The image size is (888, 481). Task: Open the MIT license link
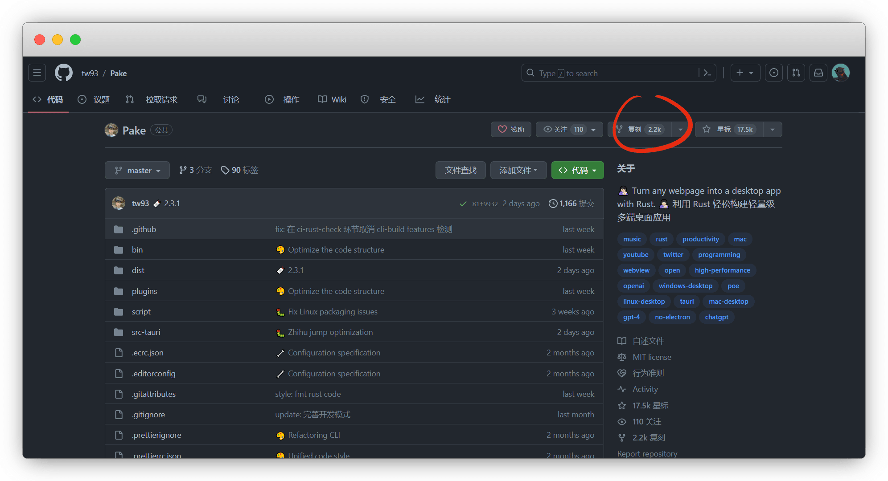tap(652, 357)
